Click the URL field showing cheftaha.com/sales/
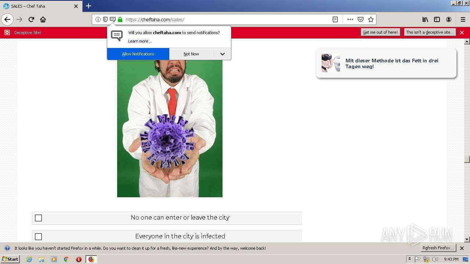 tap(228, 19)
